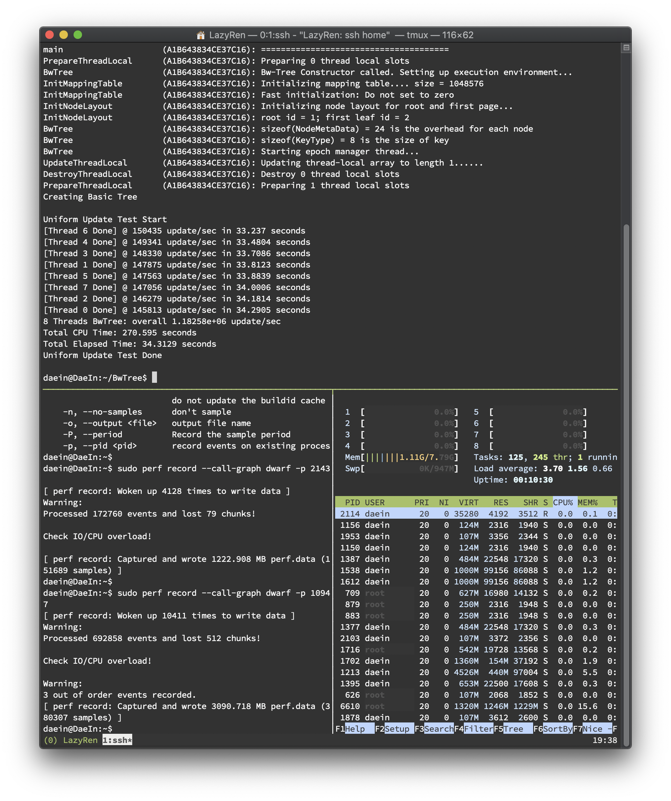Image resolution: width=671 pixels, height=801 pixels.
Task: Click the Load average readout in htop
Action: (x=543, y=468)
